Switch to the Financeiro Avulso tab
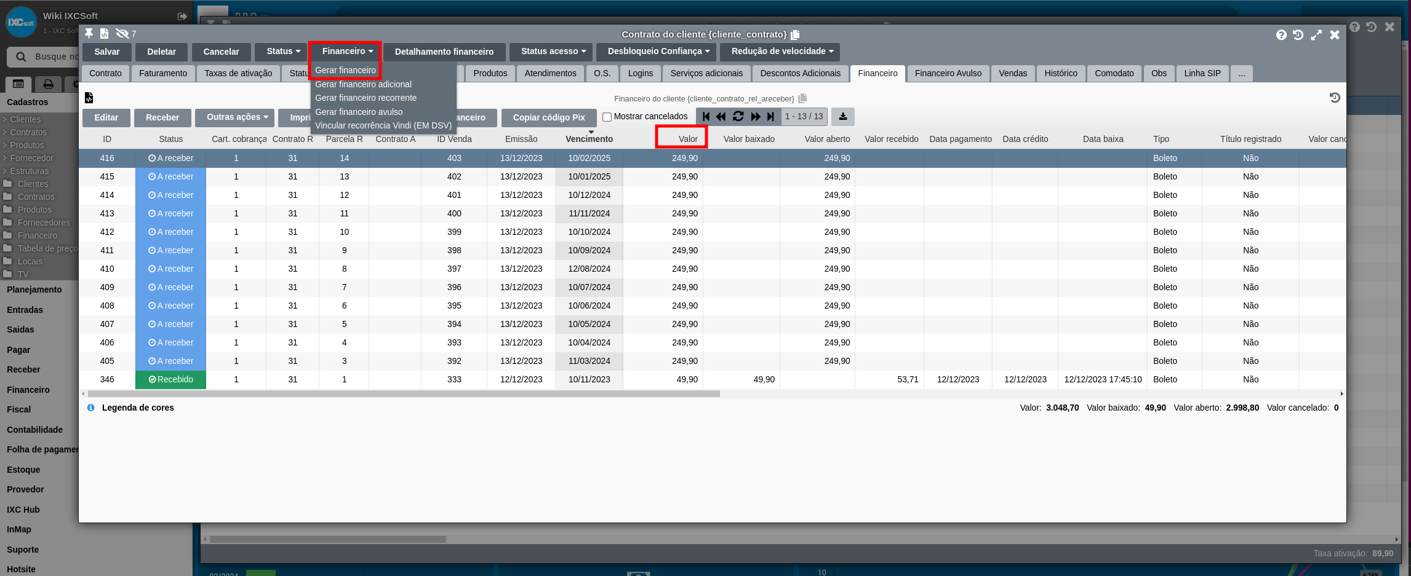The width and height of the screenshot is (1411, 576). (948, 74)
